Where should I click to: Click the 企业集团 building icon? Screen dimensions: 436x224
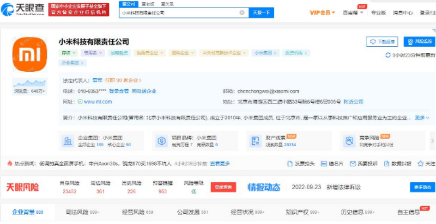pyautogui.click(x=68, y=141)
